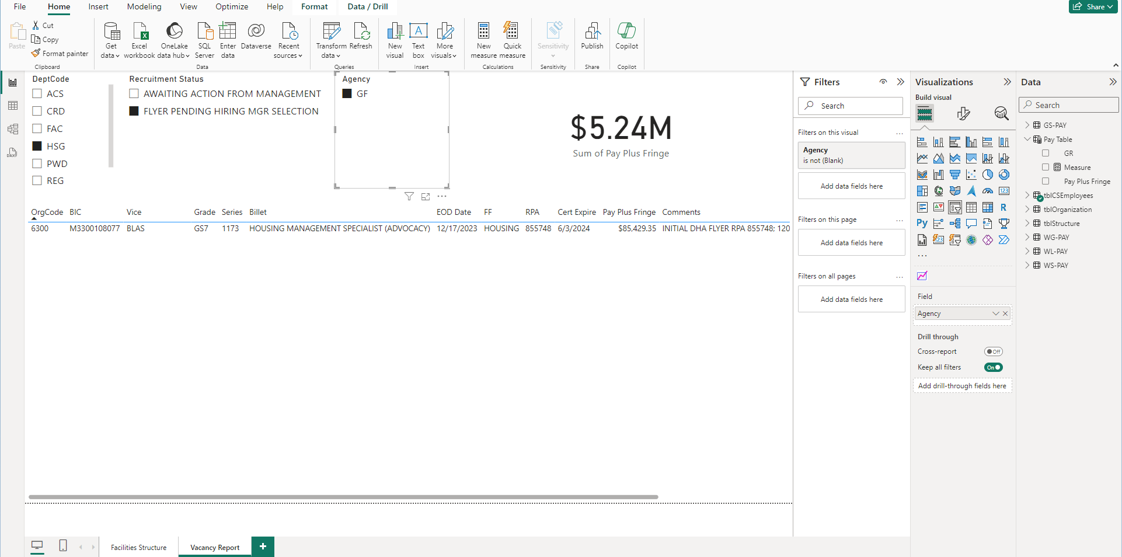The image size is (1122, 557).
Task: Collapse the Filters pane
Action: pyautogui.click(x=900, y=82)
